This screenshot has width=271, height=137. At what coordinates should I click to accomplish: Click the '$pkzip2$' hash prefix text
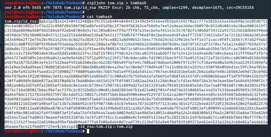click(48, 21)
